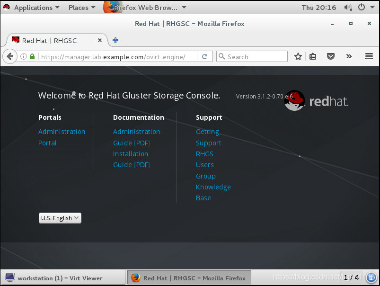Minimize the Firefox window
This screenshot has height=286, width=380.
(x=332, y=24)
